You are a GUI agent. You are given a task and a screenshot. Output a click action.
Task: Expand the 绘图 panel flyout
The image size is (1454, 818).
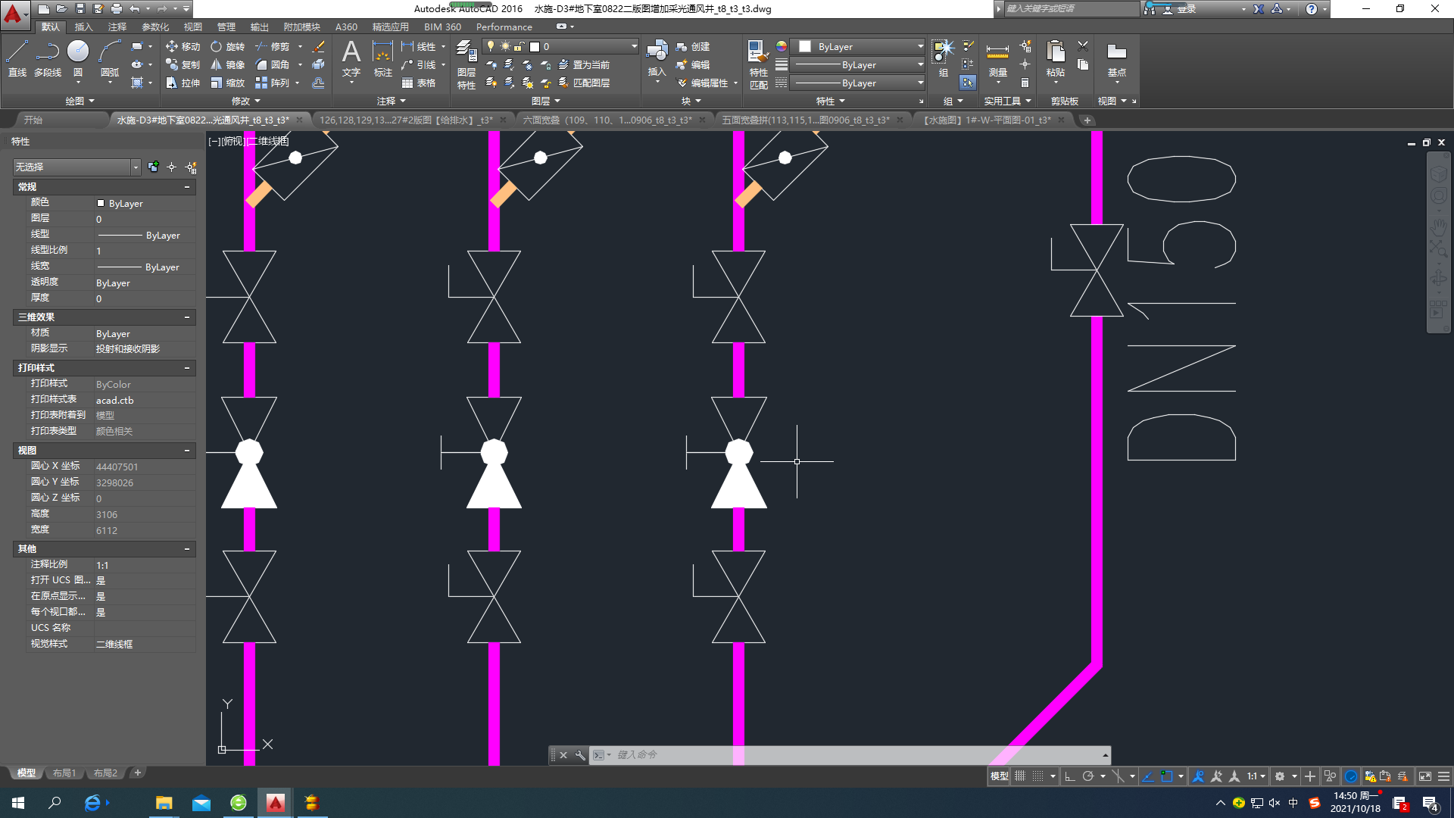pos(80,101)
